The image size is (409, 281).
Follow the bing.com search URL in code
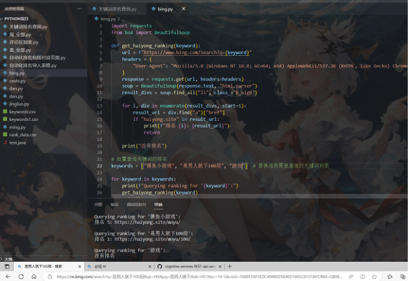(196, 52)
